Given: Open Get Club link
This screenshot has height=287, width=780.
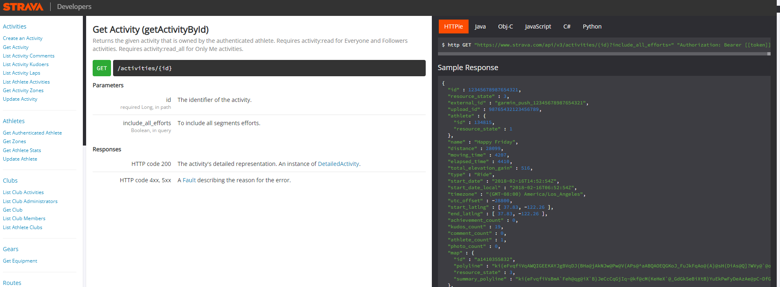Looking at the screenshot, I should tap(13, 210).
